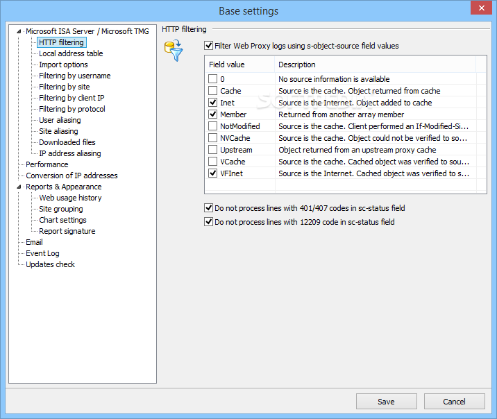Select Microsoft ISA Server / Microsoft TMG label
Viewport: 497px width, 419px height.
(x=87, y=31)
